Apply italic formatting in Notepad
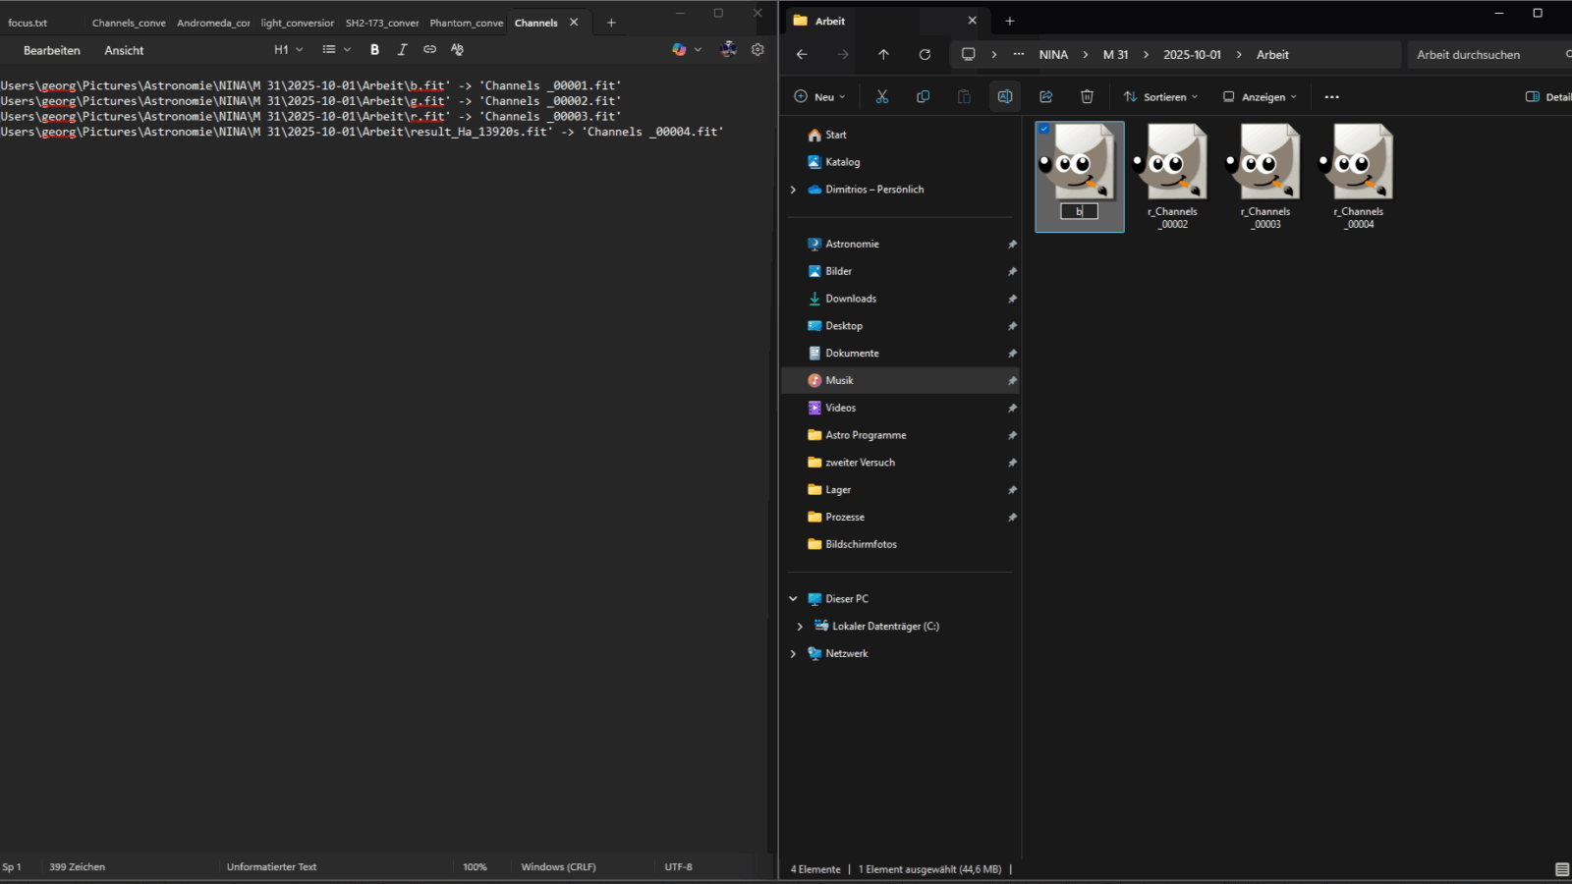The width and height of the screenshot is (1572, 884). (402, 50)
